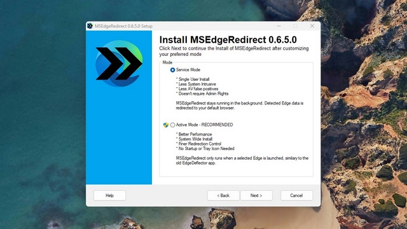Click the disabled maximize button in title bar

click(x=295, y=25)
